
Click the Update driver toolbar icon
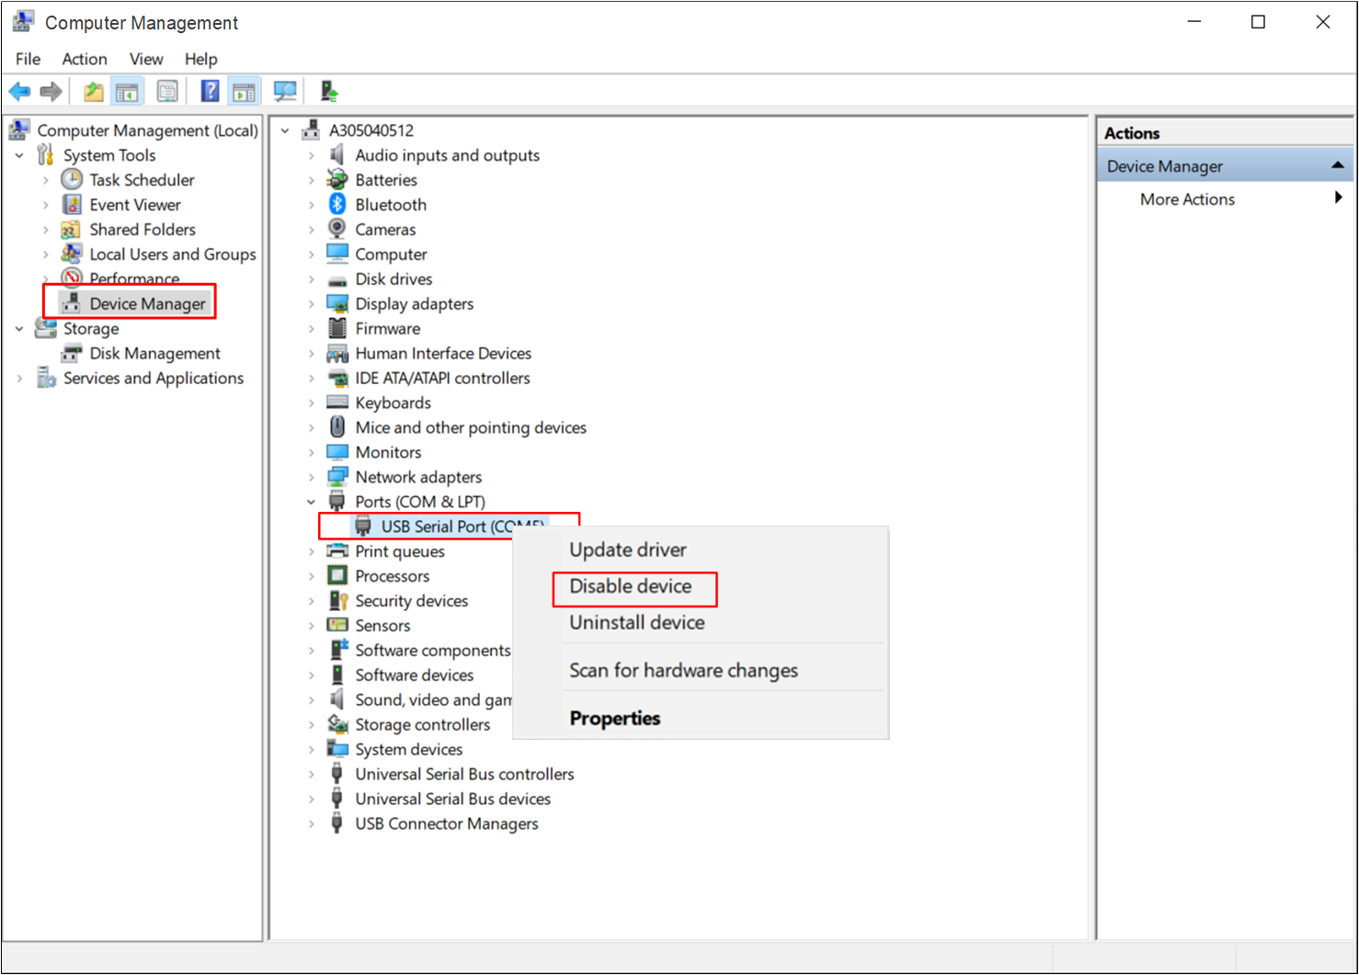(x=328, y=91)
